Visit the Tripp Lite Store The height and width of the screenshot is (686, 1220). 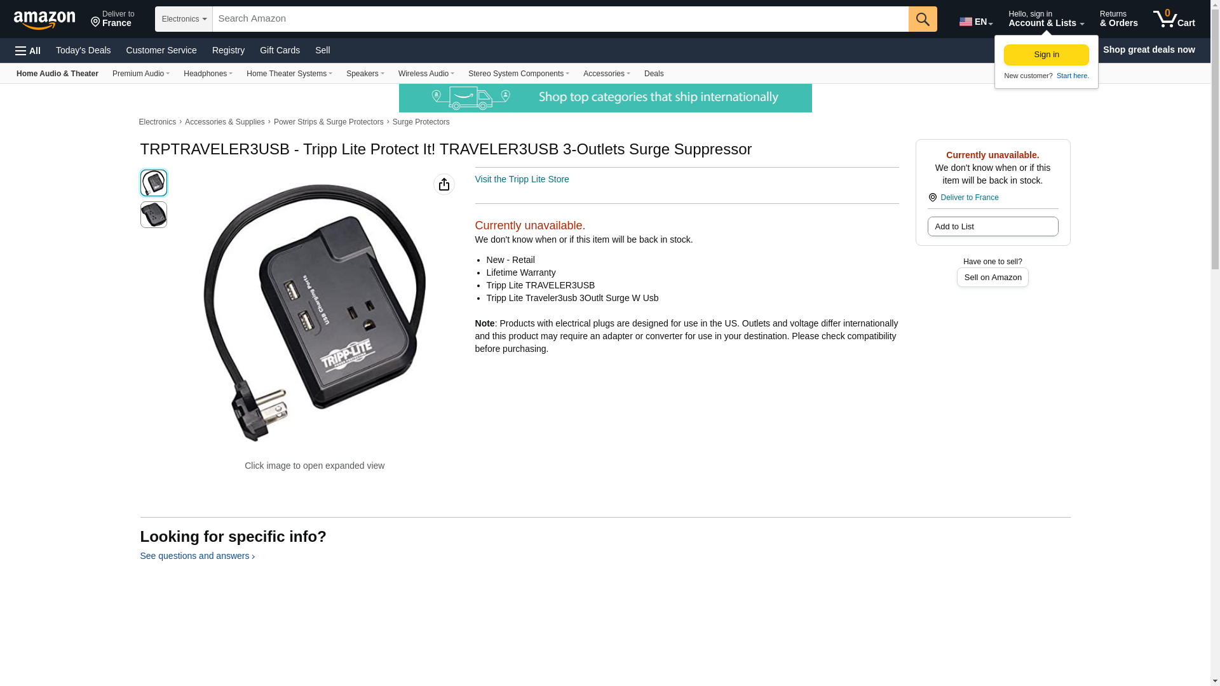tap(522, 179)
